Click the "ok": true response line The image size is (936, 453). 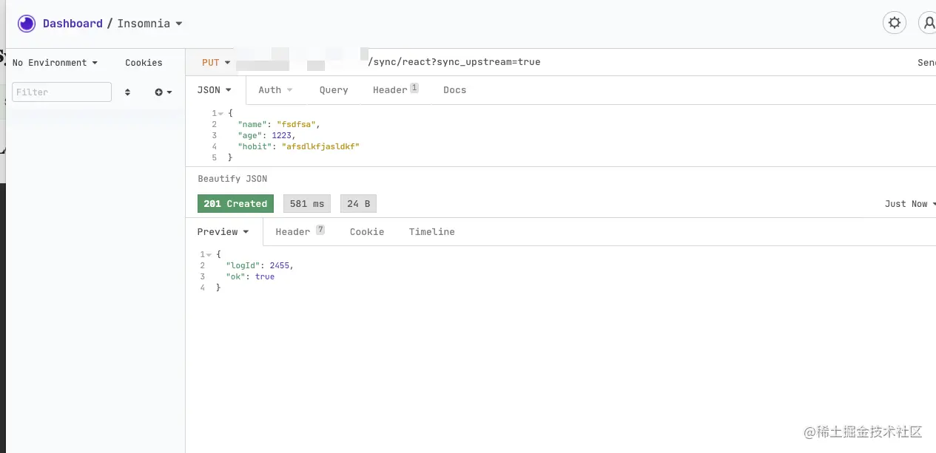tap(250, 276)
